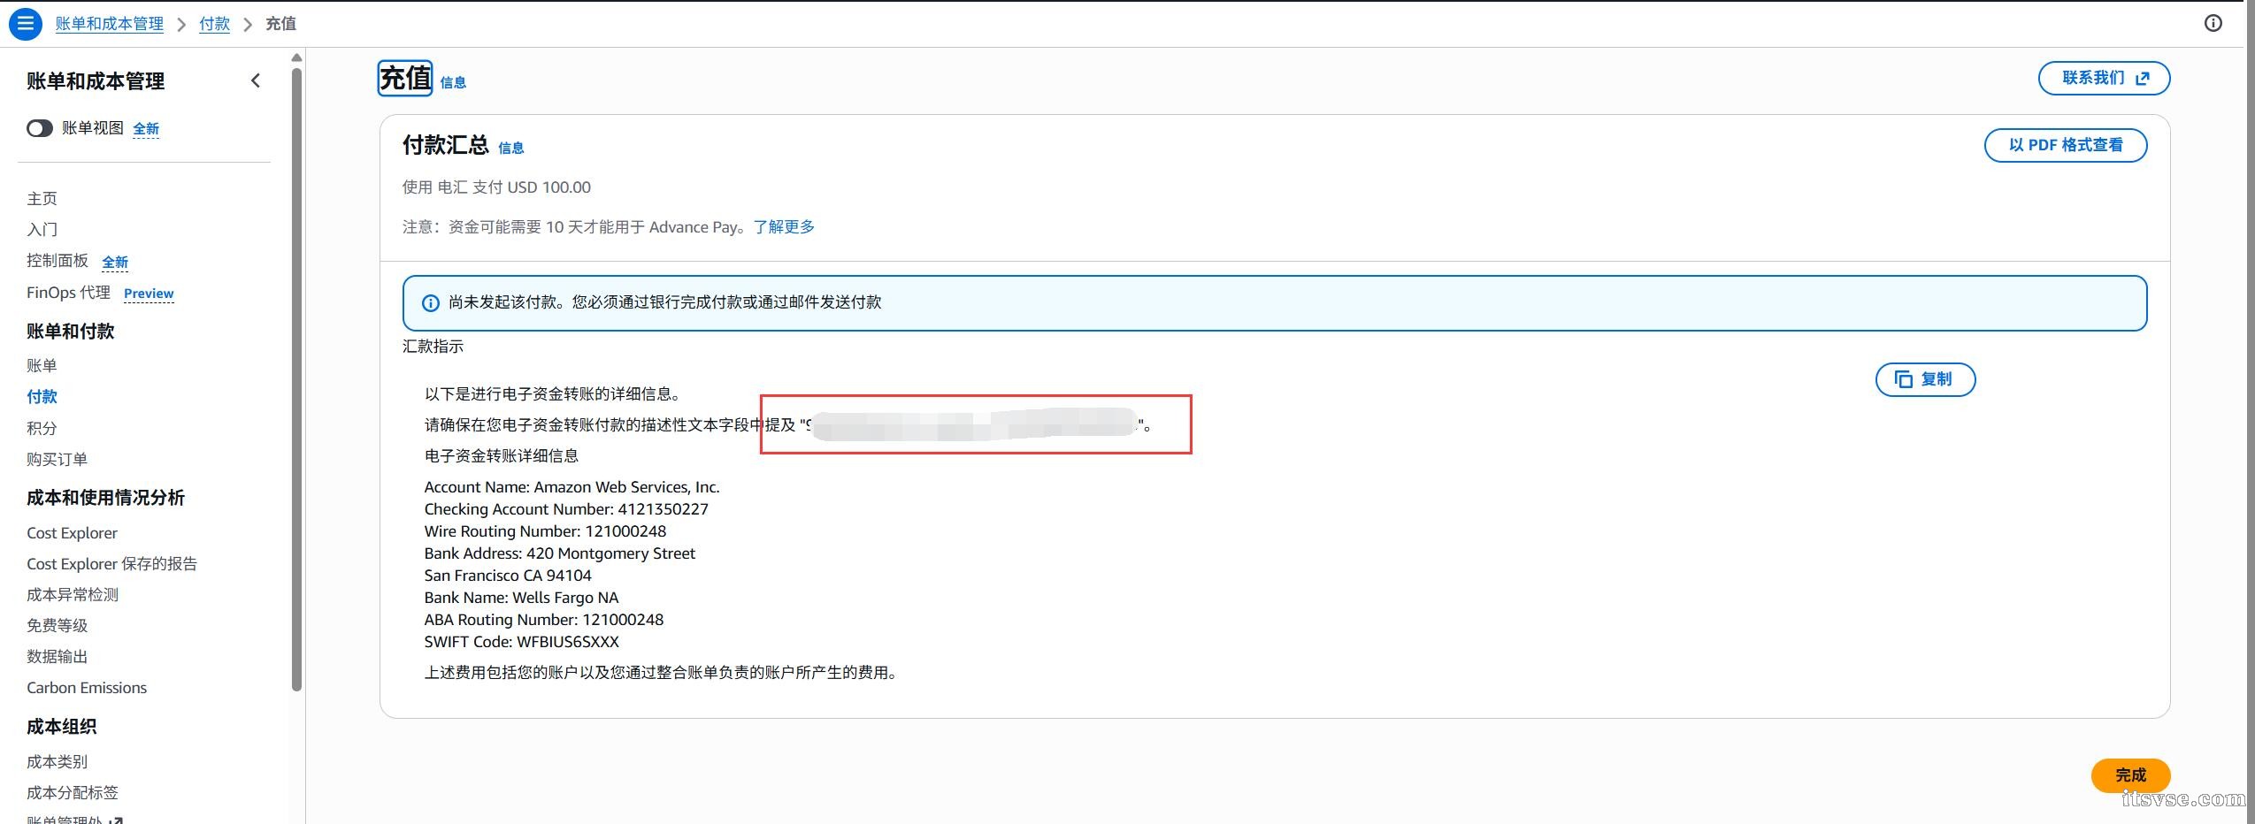Toggle the 账单视图 switch
Viewport: 2255px width, 824px height.
(x=40, y=129)
